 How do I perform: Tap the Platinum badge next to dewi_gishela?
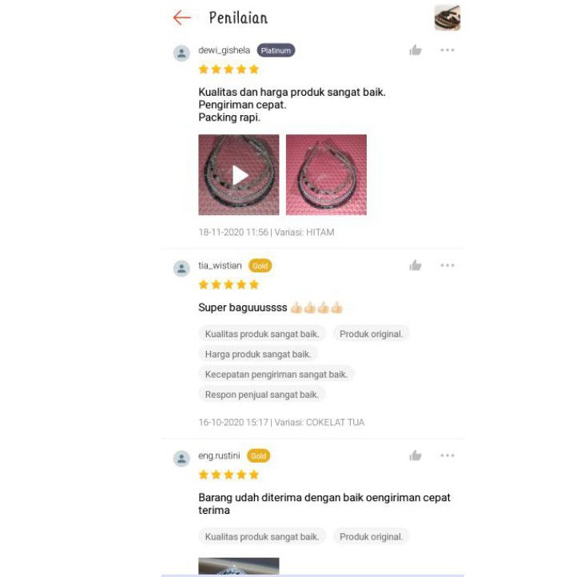point(276,50)
